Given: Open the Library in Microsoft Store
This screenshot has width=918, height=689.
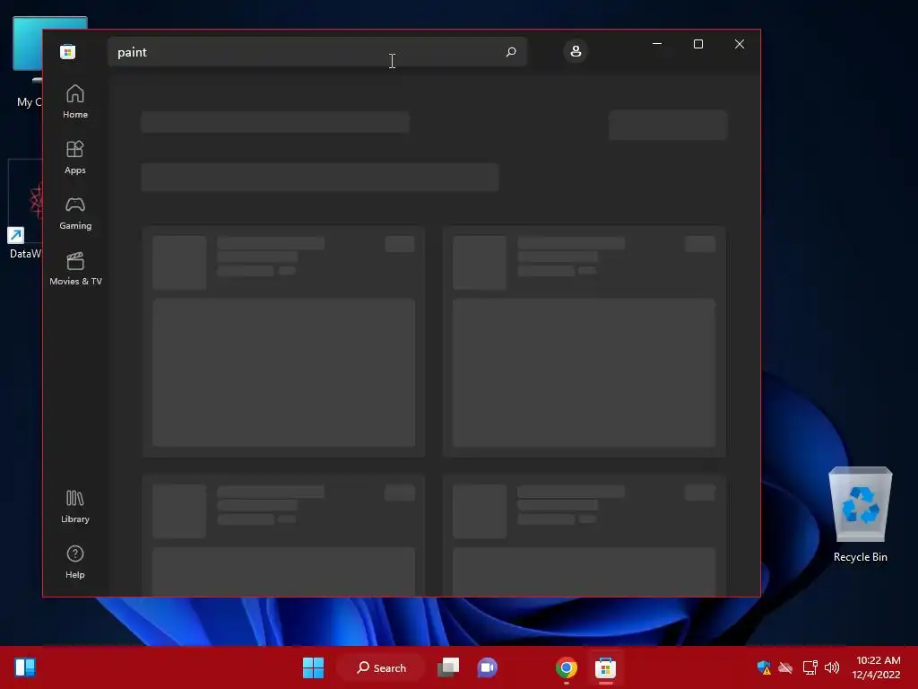Looking at the screenshot, I should 75,506.
